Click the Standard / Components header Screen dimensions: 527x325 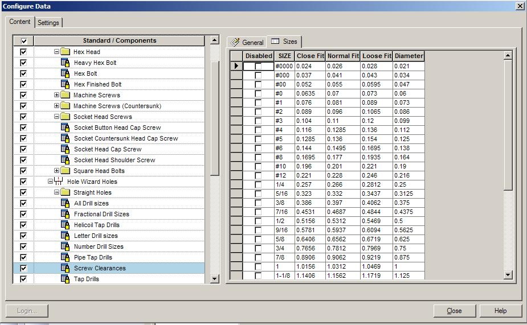119,40
